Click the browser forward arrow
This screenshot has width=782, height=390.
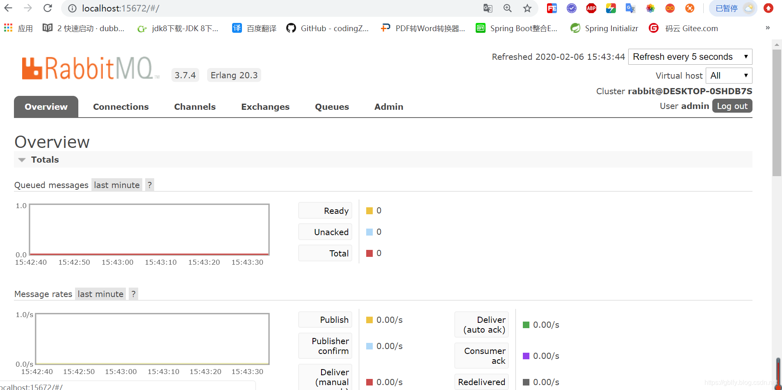pyautogui.click(x=28, y=8)
